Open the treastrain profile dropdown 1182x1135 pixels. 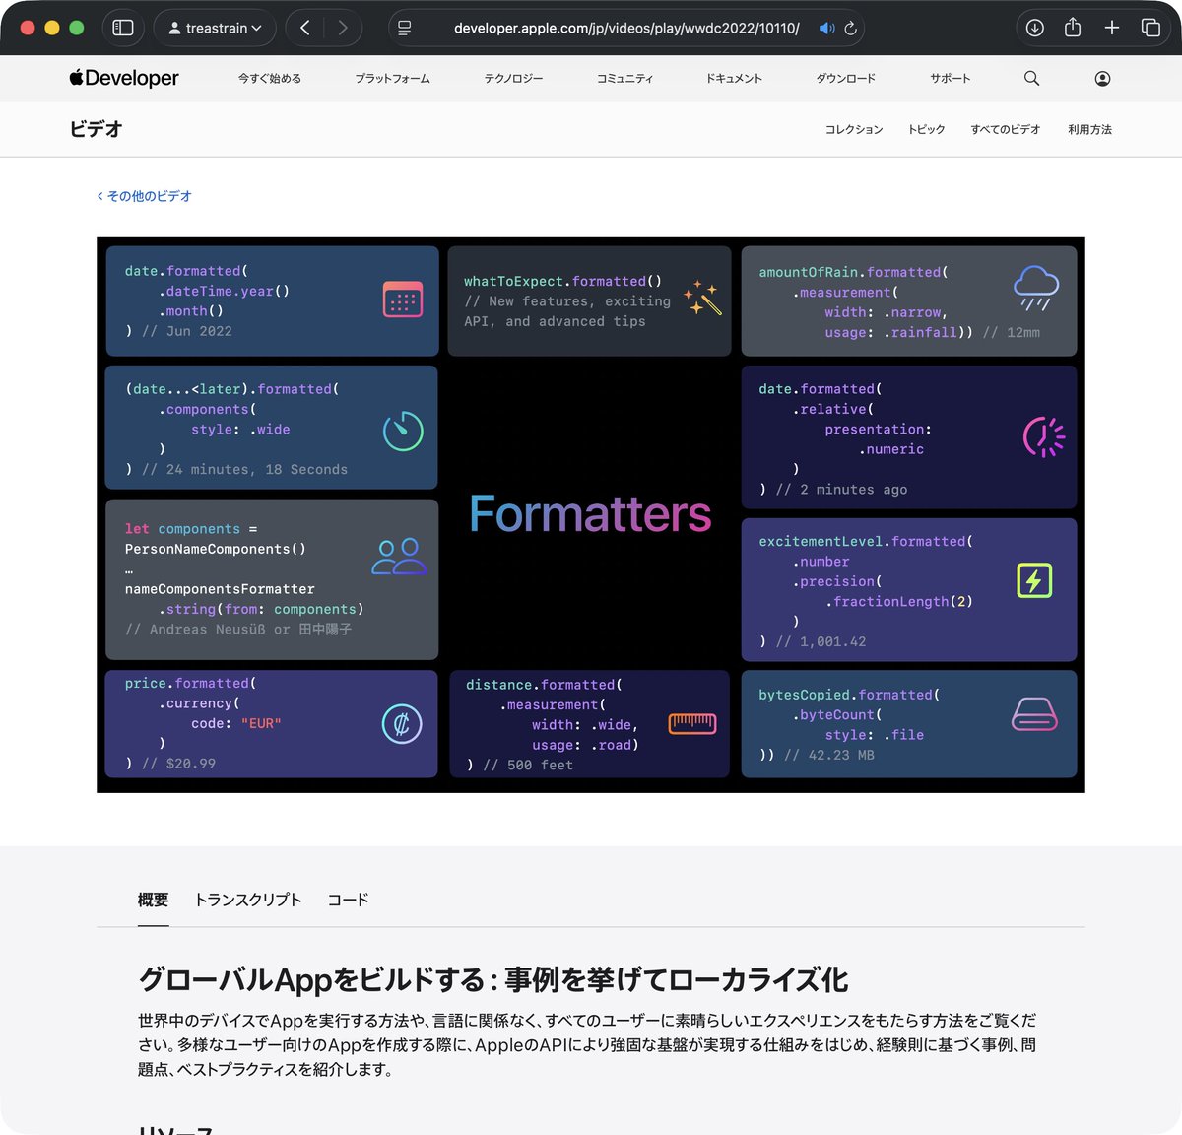(x=215, y=28)
